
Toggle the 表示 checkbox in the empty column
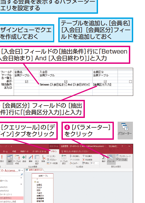pyautogui.click(x=130, y=82)
